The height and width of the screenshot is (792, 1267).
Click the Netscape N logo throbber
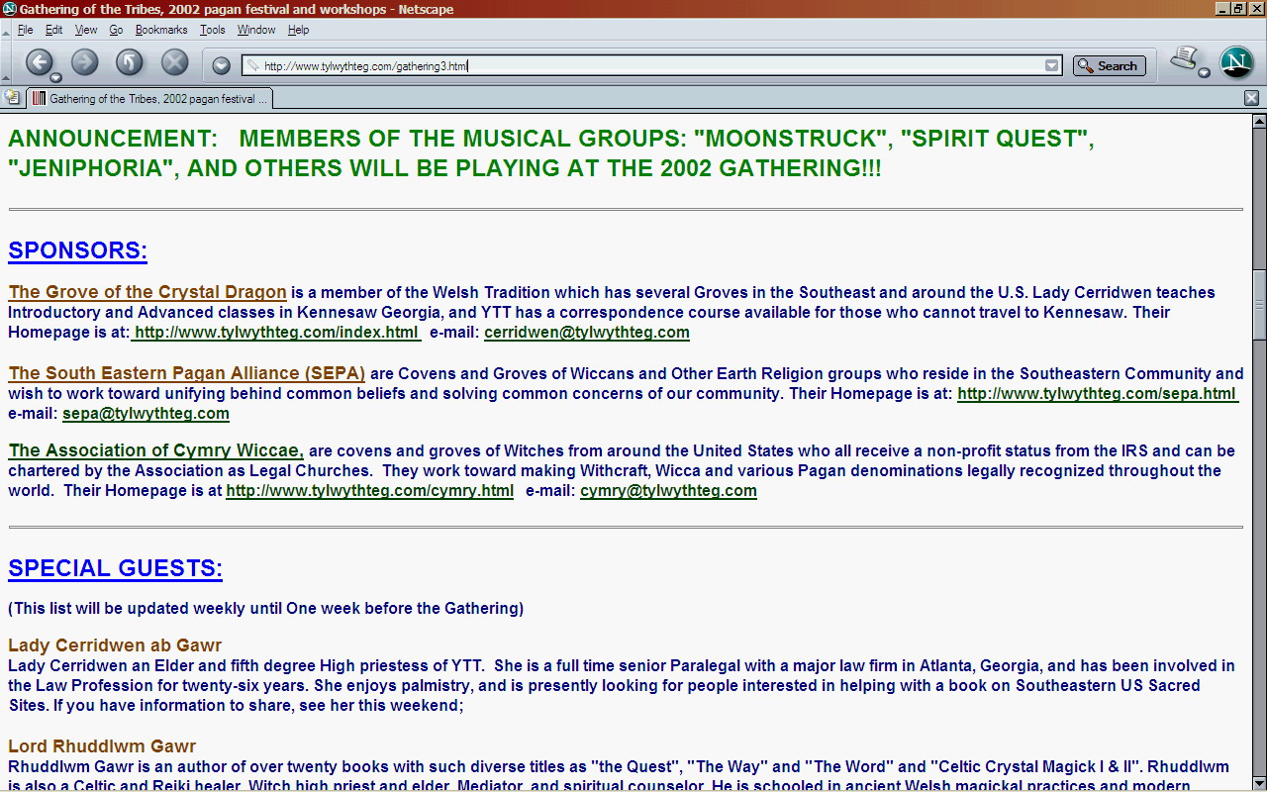[1235, 62]
